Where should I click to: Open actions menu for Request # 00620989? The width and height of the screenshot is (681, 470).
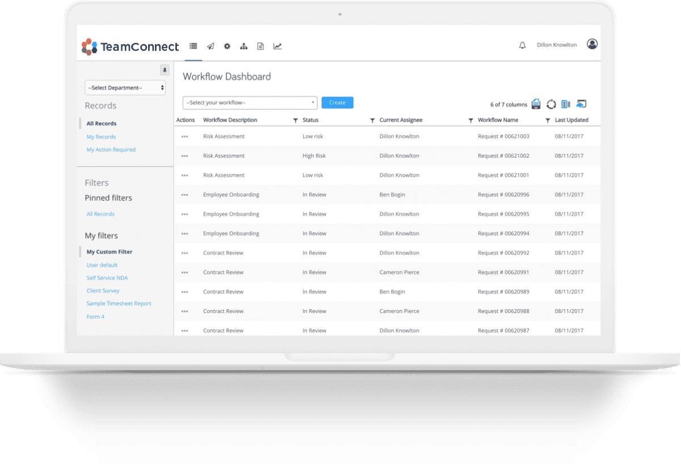point(184,292)
